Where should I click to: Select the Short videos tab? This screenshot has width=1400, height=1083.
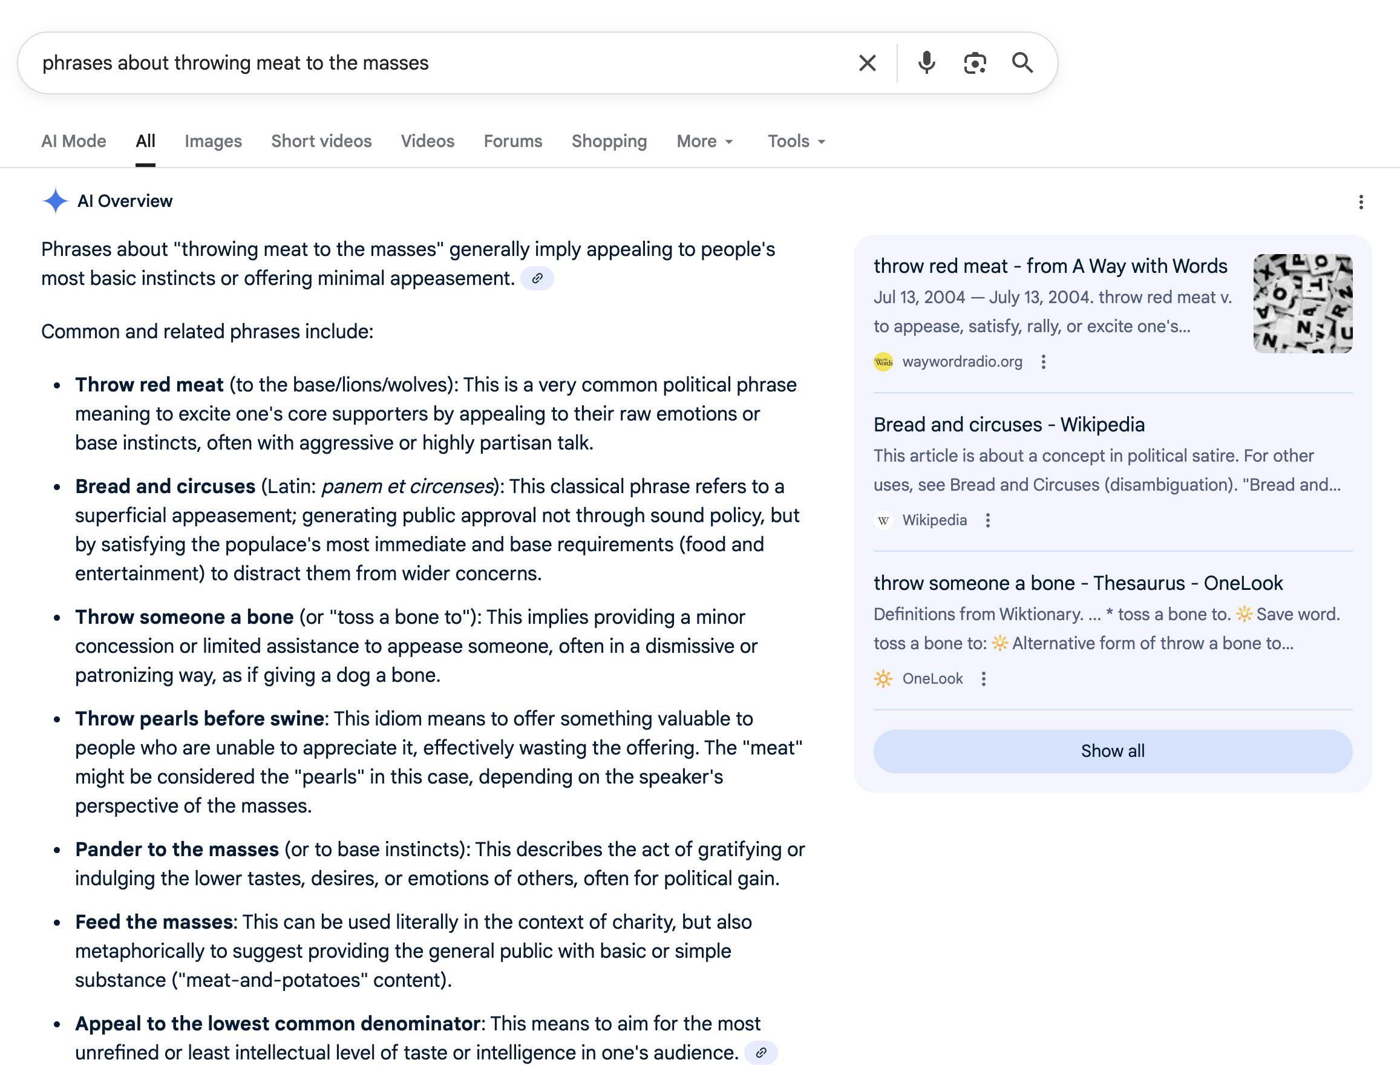click(321, 141)
